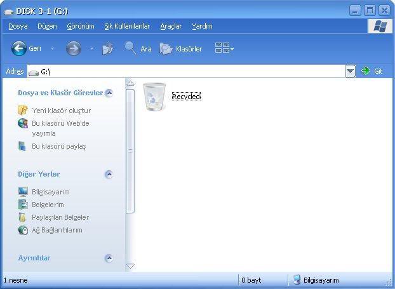Click the new folder icon
Viewport: 395px width, 289px height.
(23, 111)
